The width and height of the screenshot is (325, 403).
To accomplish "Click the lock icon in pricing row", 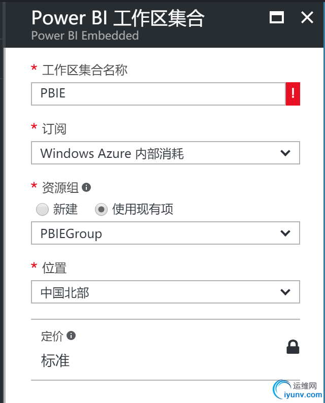I will point(293,347).
